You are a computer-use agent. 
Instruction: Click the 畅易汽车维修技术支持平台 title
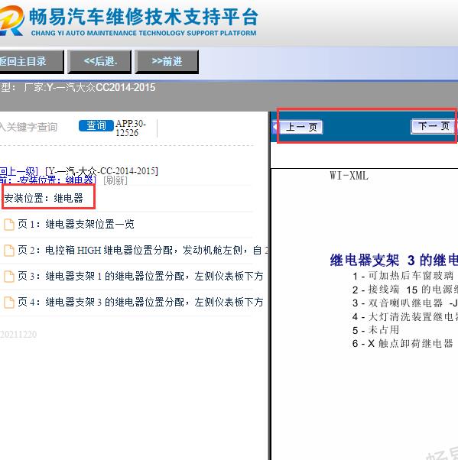point(144,17)
